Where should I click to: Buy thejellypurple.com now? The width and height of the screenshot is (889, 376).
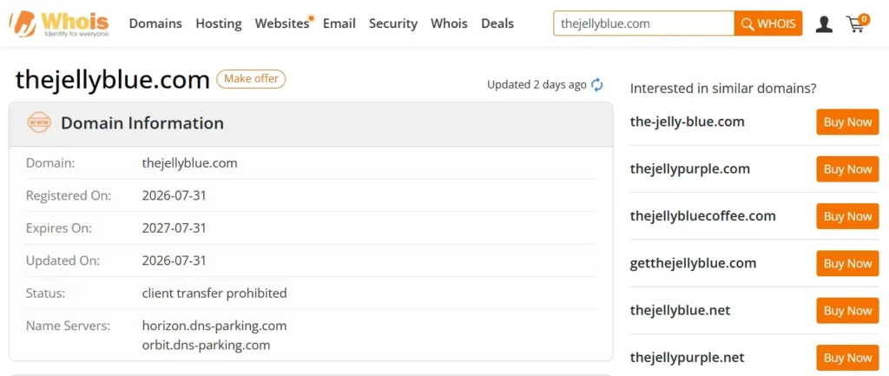[x=847, y=169]
